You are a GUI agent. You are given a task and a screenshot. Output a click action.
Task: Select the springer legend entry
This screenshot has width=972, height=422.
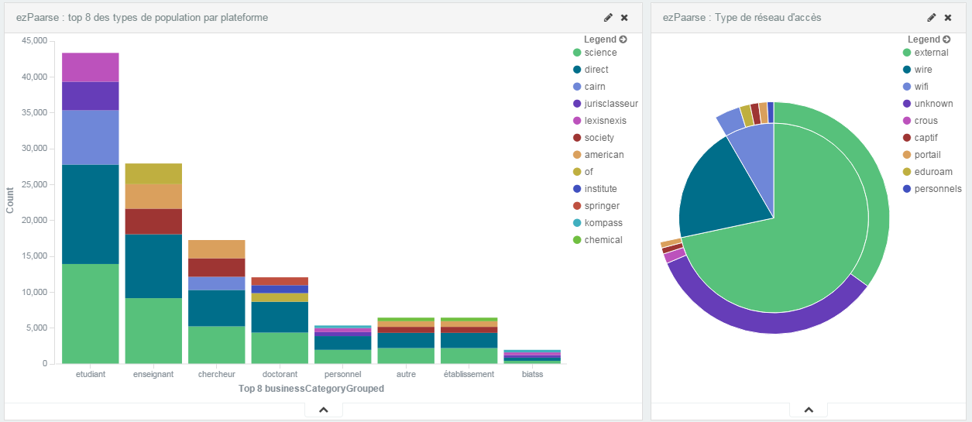[x=601, y=206]
